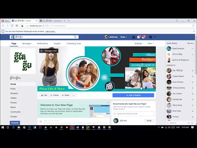197x148 pixels.
Task: Click the Like page button
Action: pos(44,95)
